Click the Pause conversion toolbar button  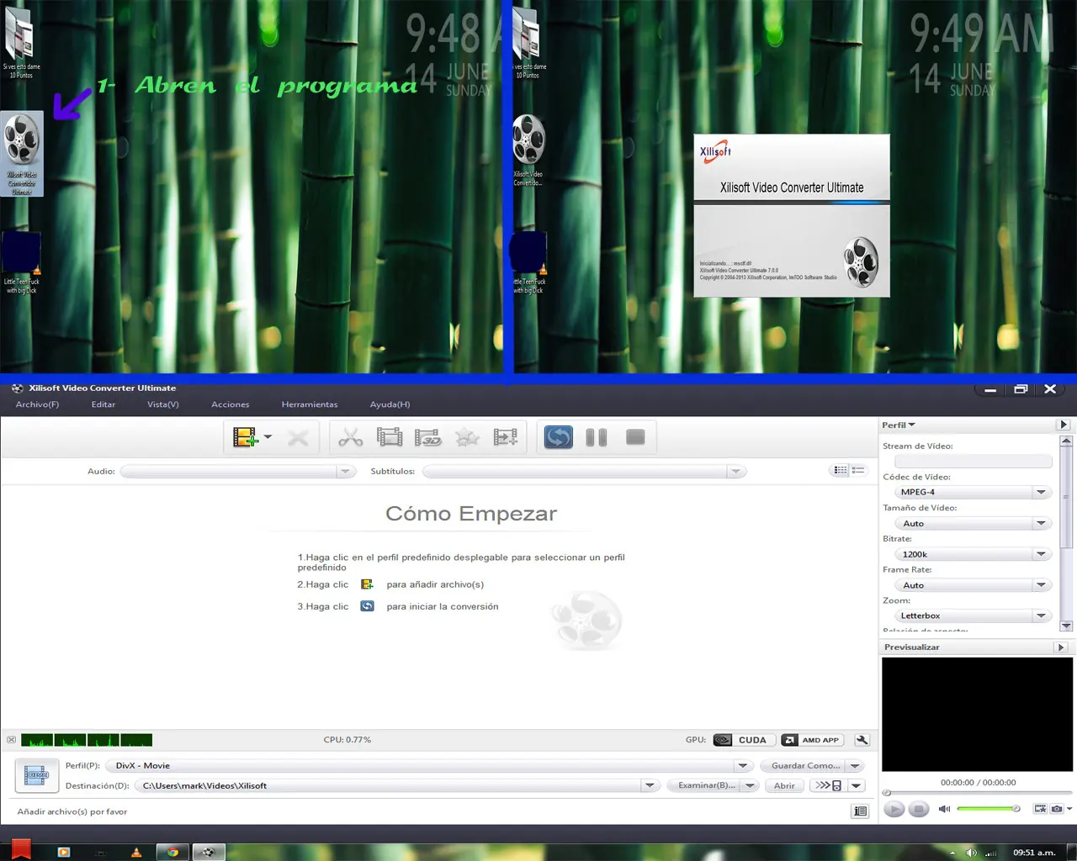click(x=597, y=437)
